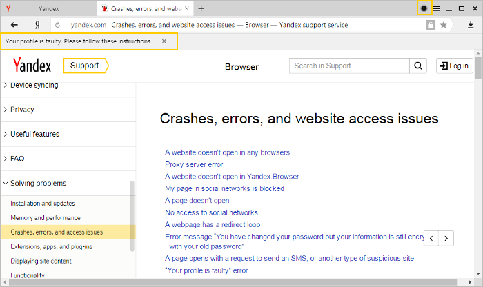The image size is (483, 287).
Task: Click the lock protection icon in address bar
Action: (431, 25)
